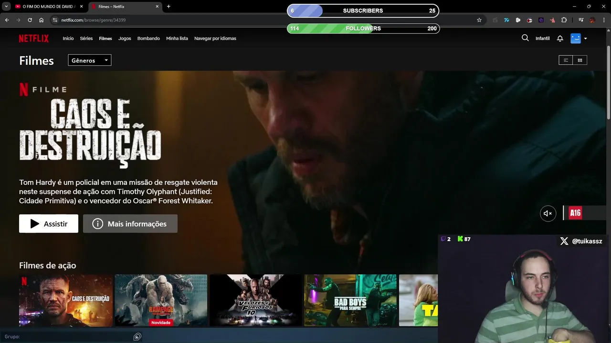Click the Twitch viewer count icon
The image size is (611, 343).
point(443,239)
